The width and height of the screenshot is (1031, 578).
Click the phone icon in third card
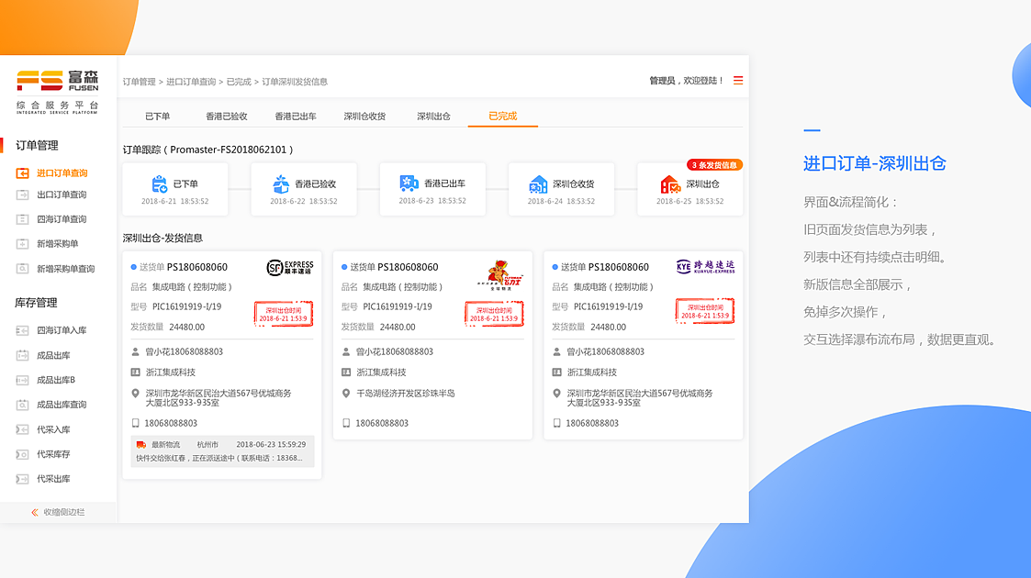(x=556, y=424)
